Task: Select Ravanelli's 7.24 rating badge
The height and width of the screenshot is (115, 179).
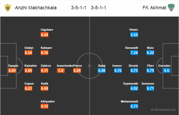Action: [134, 53]
